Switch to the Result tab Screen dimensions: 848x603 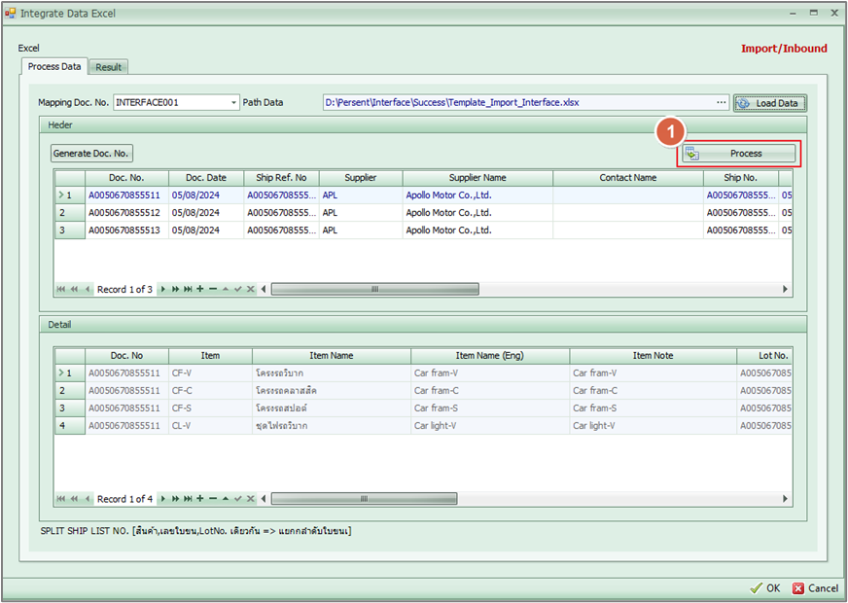109,67
